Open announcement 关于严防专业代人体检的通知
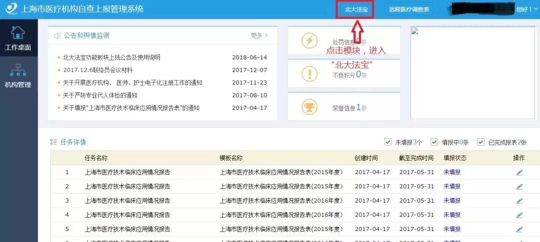This screenshot has width=540, height=242. tap(100, 95)
